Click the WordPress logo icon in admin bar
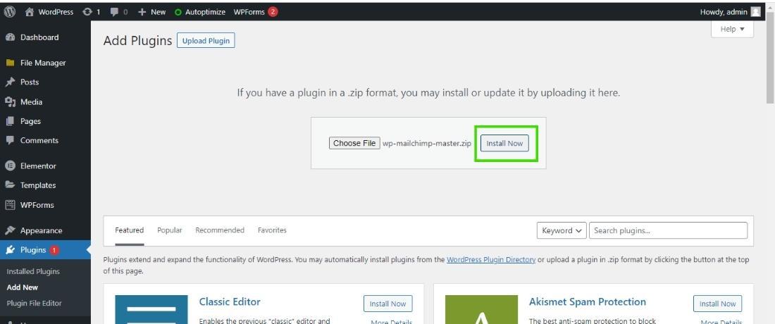The height and width of the screenshot is (324, 775). (x=10, y=12)
